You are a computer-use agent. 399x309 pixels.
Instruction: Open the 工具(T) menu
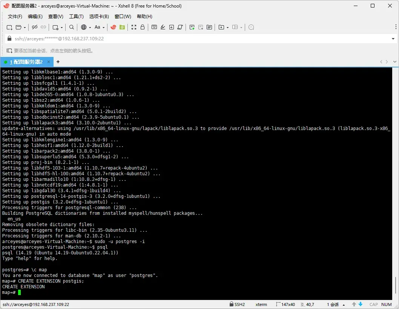(76, 16)
